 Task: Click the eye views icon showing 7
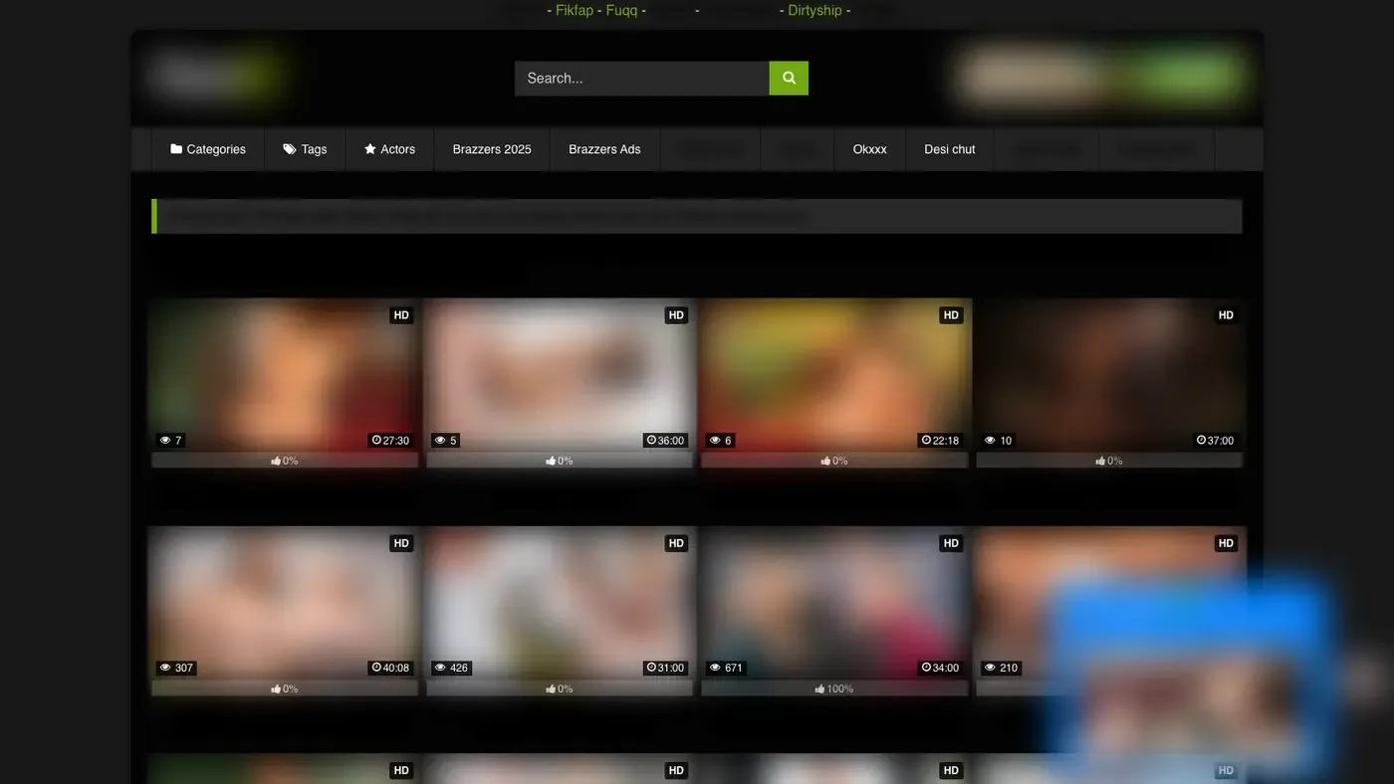tap(164, 441)
